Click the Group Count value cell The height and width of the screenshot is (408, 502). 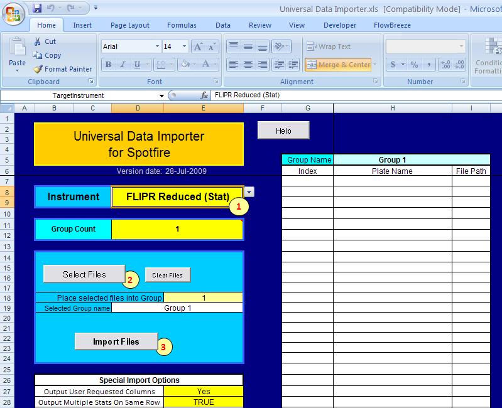(x=177, y=229)
